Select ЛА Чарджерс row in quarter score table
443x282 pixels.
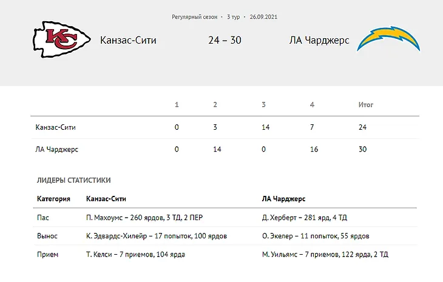225,149
